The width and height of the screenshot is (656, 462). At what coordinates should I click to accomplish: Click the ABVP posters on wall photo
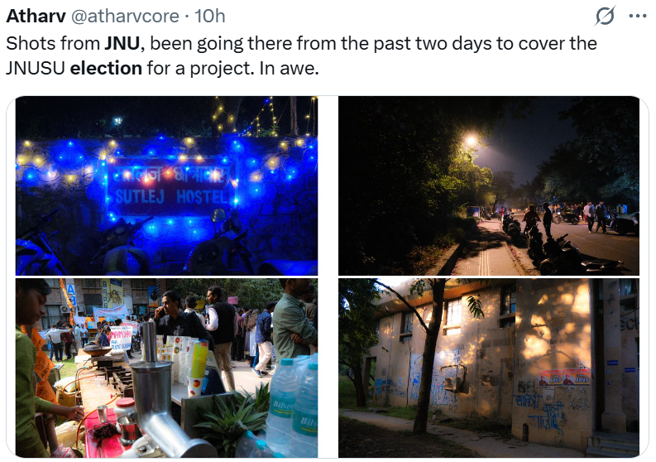click(564, 378)
